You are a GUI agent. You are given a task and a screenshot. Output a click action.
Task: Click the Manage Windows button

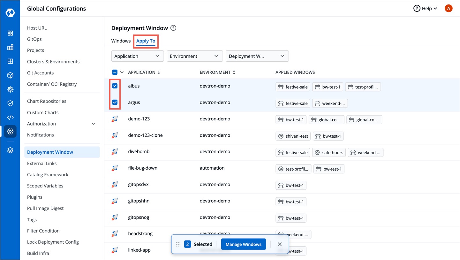point(243,244)
